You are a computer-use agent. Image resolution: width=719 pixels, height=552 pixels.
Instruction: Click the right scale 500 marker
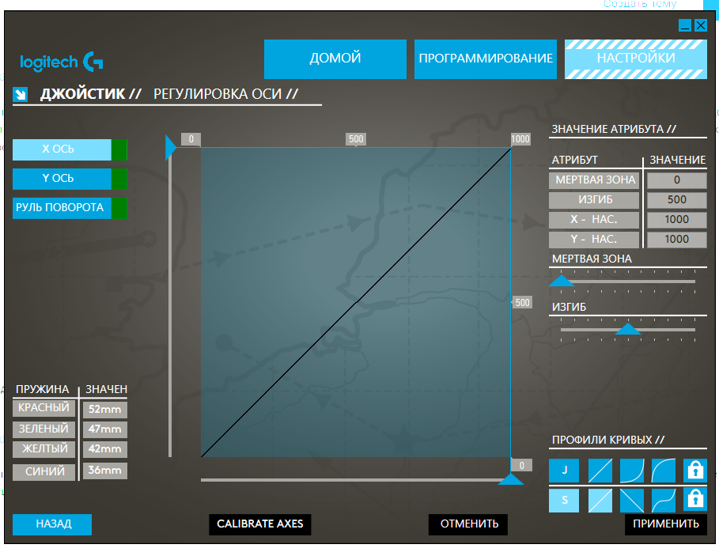tap(522, 303)
